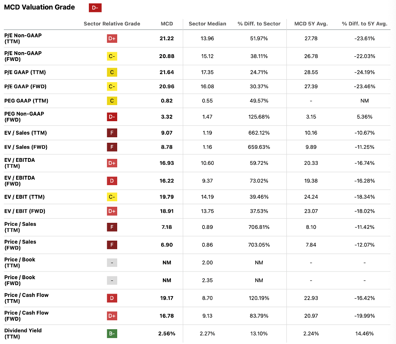
Task: Click the gray dash badge for Price / Book (TTM)
Action: (x=112, y=263)
